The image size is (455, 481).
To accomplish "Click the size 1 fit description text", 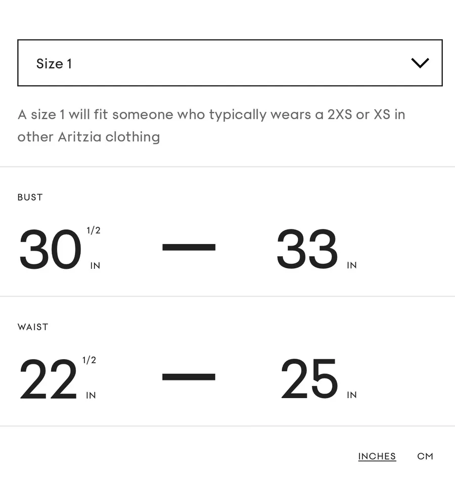I will coord(211,125).
